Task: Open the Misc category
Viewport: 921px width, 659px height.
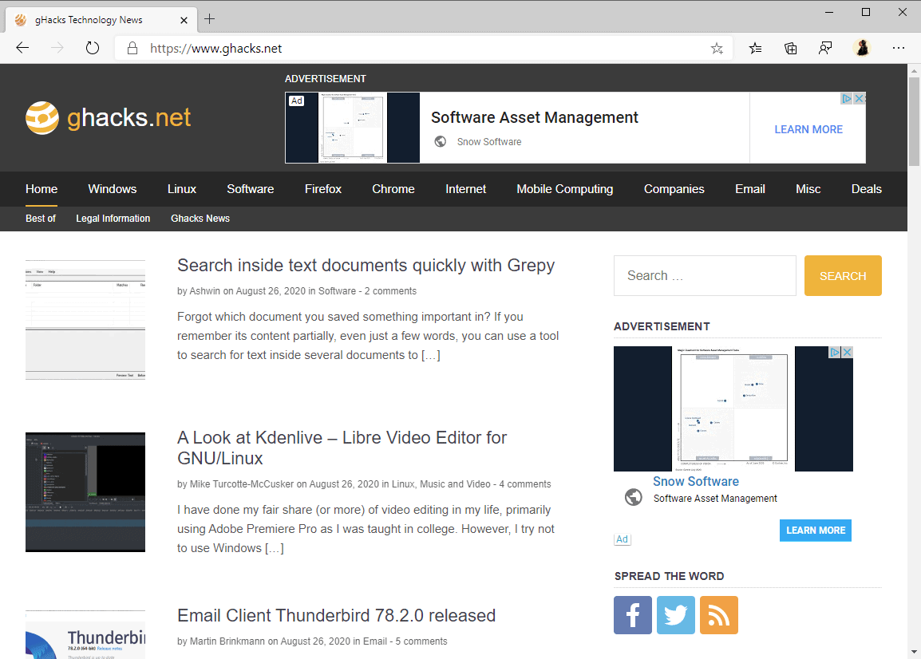Action: pyautogui.click(x=808, y=189)
